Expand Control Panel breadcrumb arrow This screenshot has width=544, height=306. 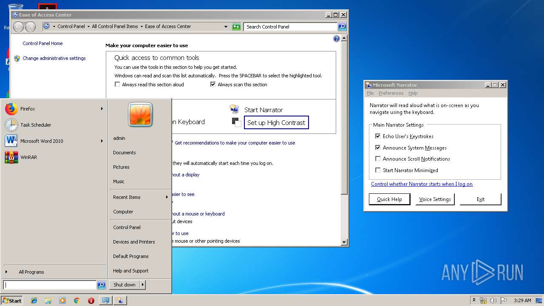click(x=88, y=26)
